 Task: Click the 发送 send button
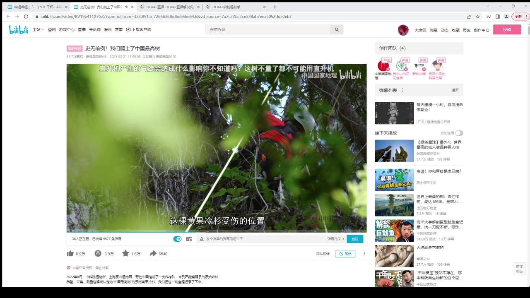tap(354, 239)
